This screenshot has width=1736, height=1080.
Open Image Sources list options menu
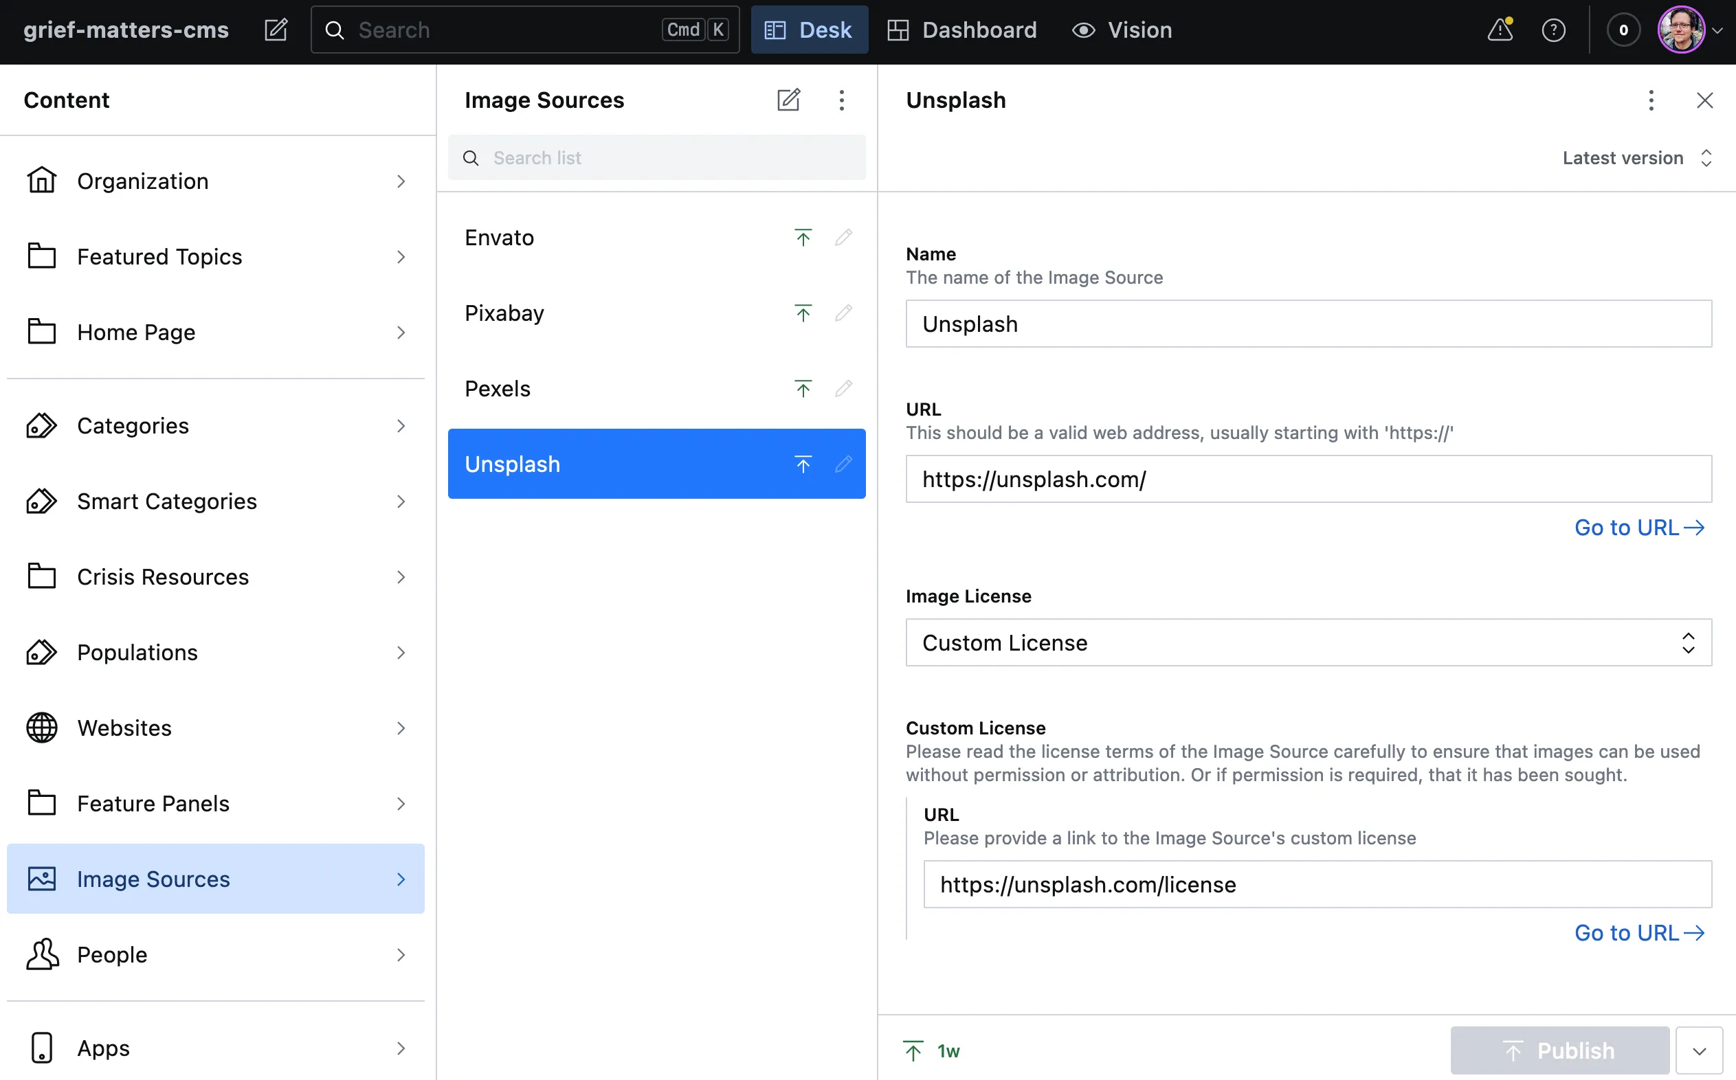[x=842, y=100]
